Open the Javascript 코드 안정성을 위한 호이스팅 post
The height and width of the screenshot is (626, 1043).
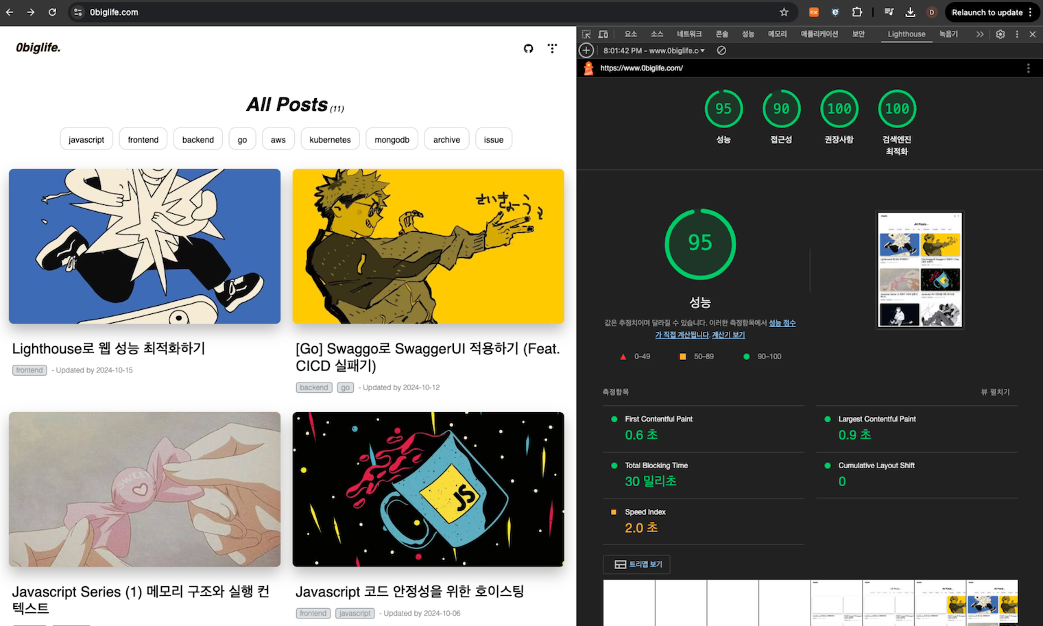[410, 592]
